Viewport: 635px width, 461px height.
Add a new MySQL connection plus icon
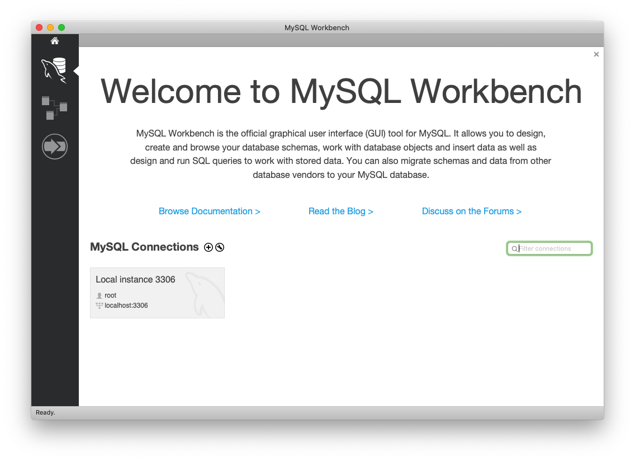click(208, 247)
